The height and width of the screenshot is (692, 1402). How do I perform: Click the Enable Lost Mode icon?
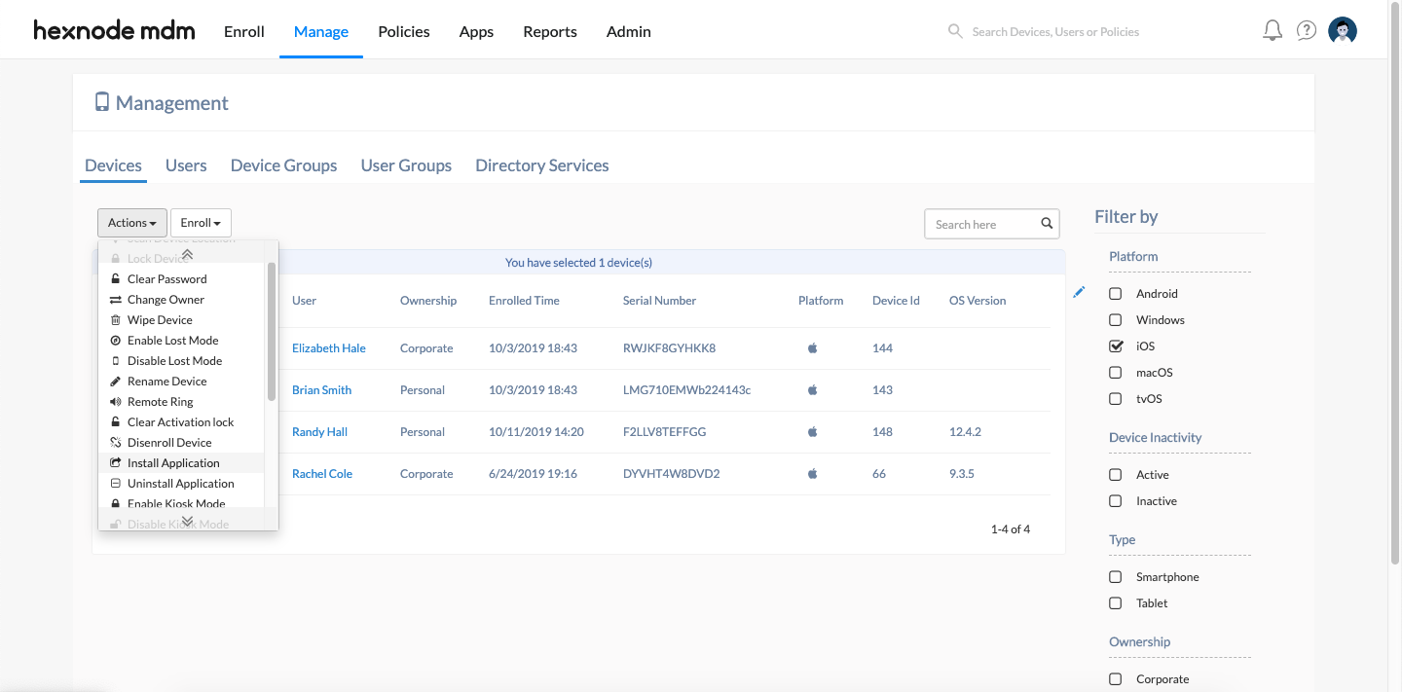click(x=116, y=341)
